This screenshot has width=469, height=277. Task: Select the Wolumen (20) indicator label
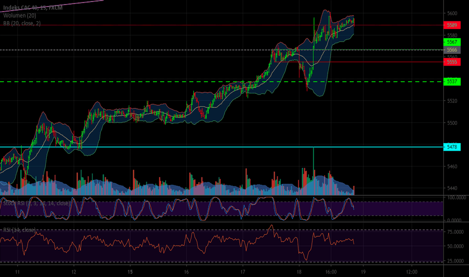pos(20,16)
